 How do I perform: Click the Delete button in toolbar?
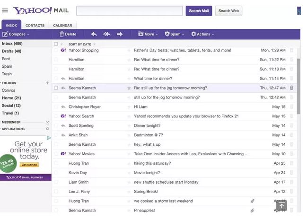68,34
